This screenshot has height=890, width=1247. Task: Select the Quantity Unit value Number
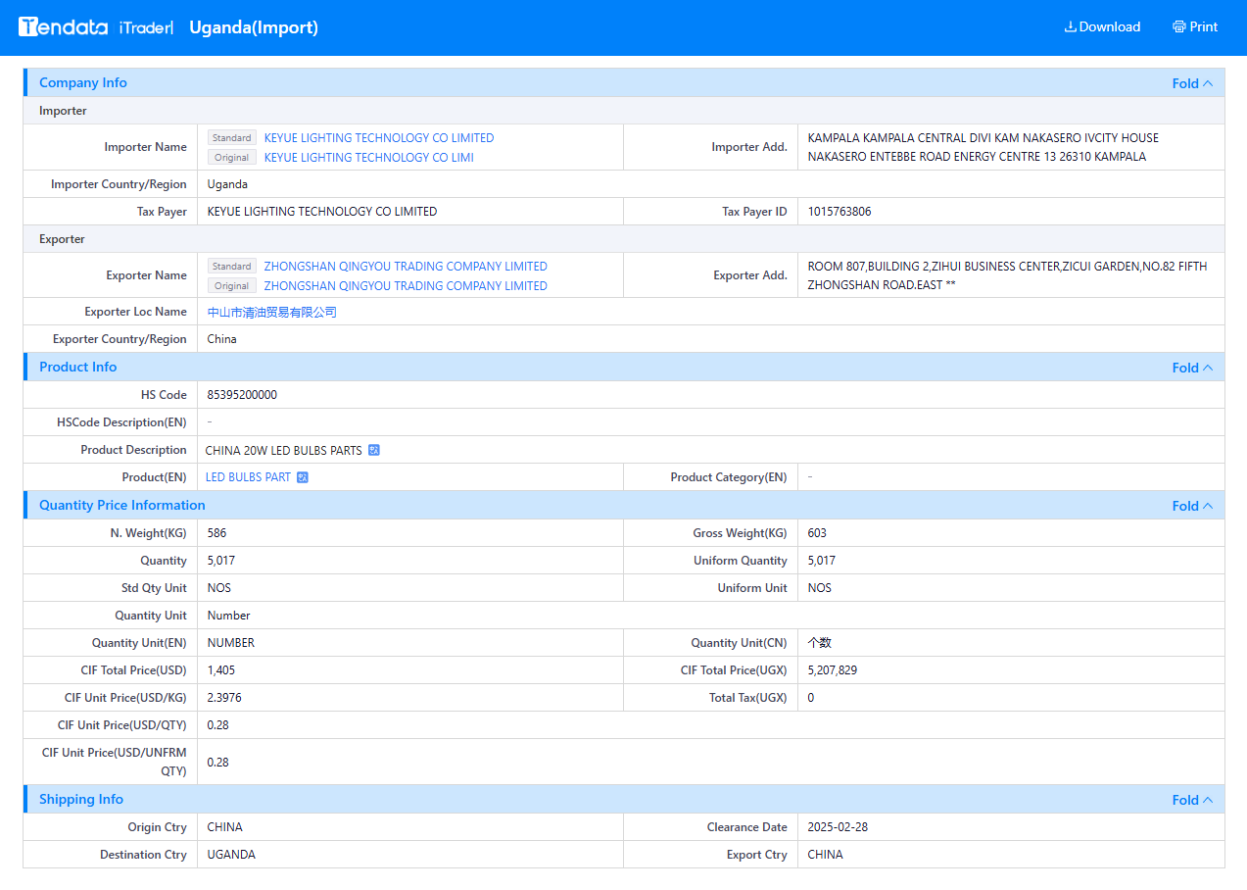click(x=229, y=616)
